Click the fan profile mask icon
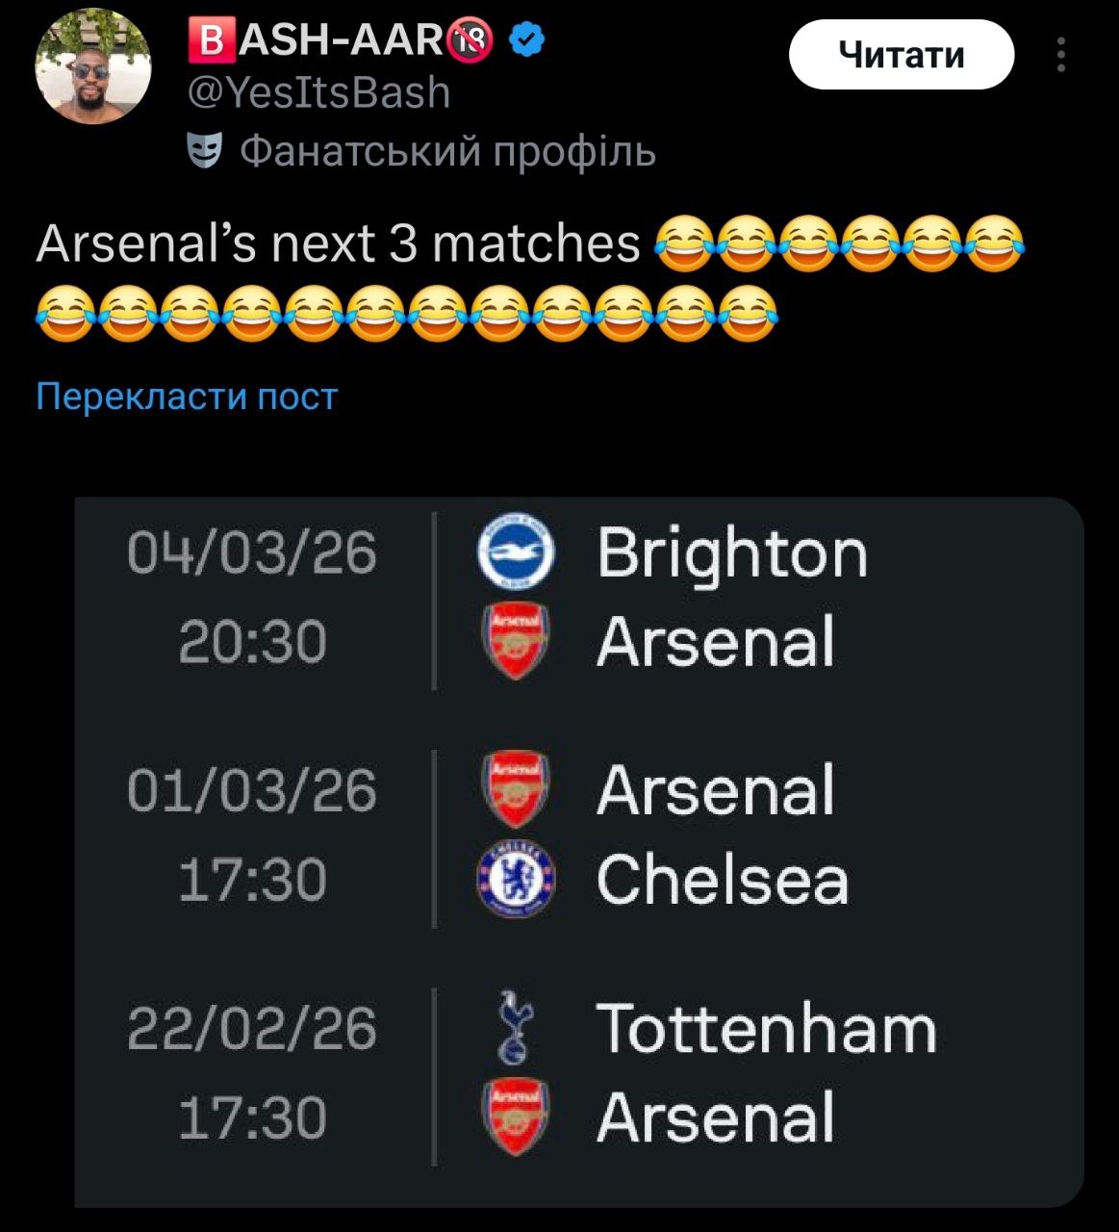 click(204, 151)
